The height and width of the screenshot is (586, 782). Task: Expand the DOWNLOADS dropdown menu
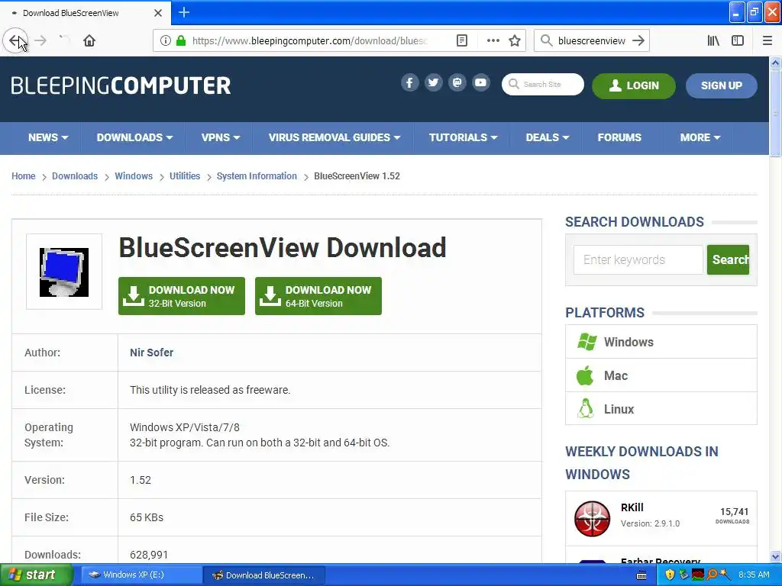tap(134, 137)
